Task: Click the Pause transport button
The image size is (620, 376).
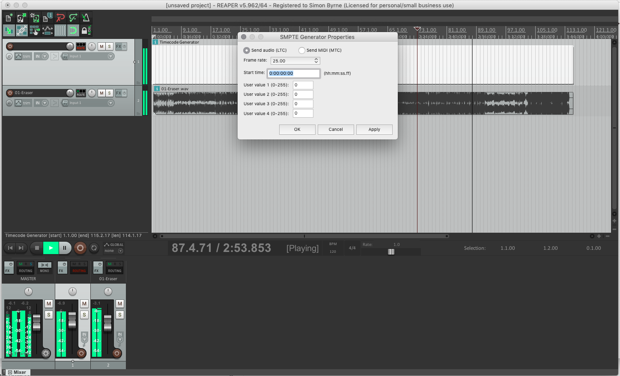Action: pos(65,248)
